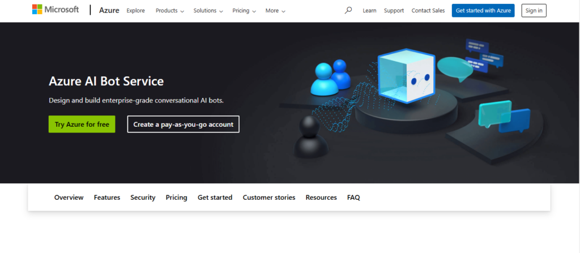Select the Resources tab
This screenshot has width=580, height=253.
pyautogui.click(x=321, y=198)
